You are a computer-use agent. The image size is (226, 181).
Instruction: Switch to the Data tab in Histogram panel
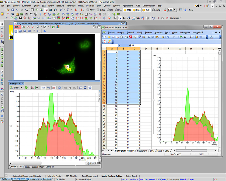21,167
